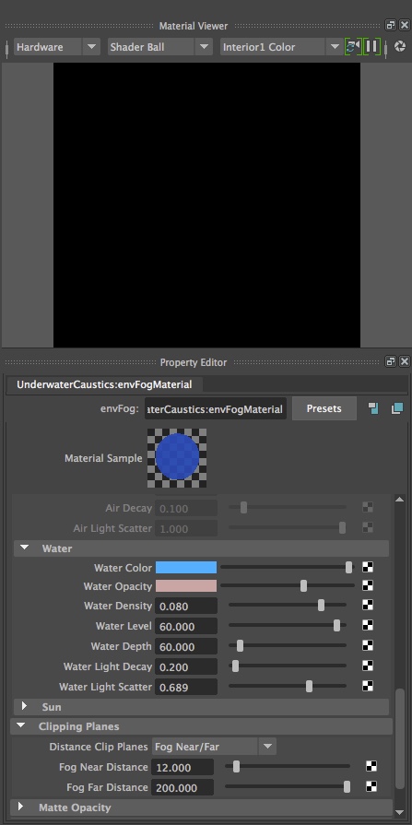The width and height of the screenshot is (412, 825).
Task: Map a texture to Water Opacity
Action: pos(368,585)
